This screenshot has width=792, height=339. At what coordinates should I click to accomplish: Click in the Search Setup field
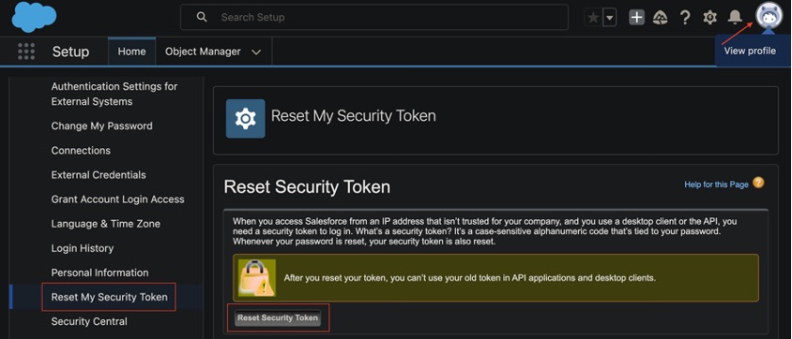[x=374, y=17]
